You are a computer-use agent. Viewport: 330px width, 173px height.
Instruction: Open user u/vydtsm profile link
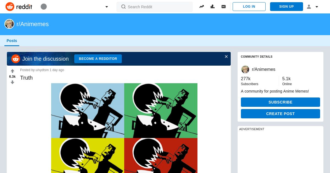coord(42,70)
